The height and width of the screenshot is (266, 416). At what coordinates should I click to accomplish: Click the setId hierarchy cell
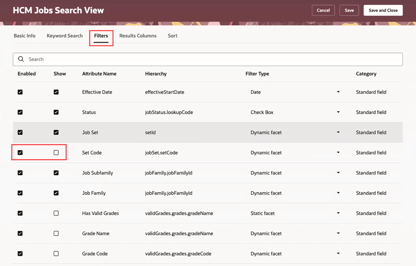[x=150, y=133]
